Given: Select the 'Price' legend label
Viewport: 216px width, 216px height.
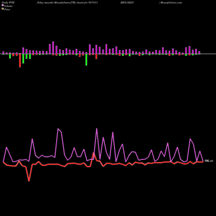Looking at the screenshot, I should (x=7, y=10).
